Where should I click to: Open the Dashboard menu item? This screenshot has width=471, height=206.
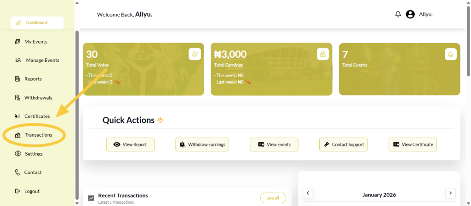coord(37,22)
